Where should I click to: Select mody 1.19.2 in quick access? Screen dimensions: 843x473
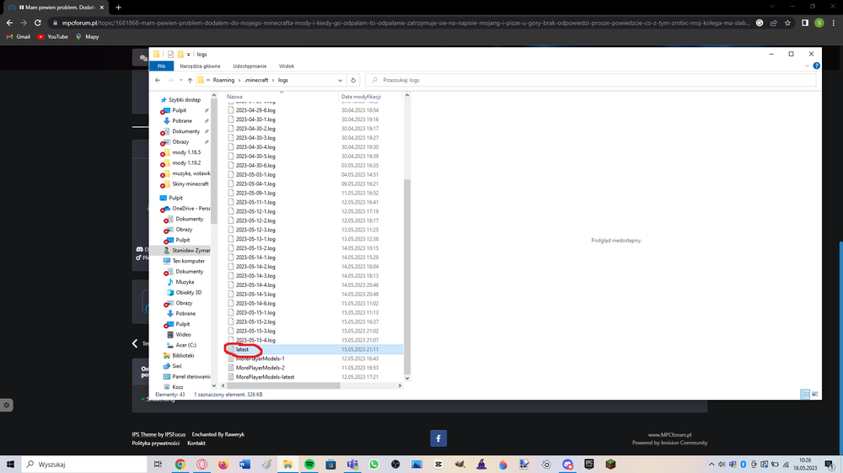(185, 162)
